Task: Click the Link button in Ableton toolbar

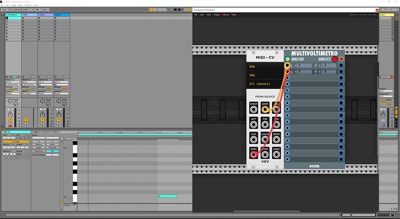Action: tap(5, 10)
